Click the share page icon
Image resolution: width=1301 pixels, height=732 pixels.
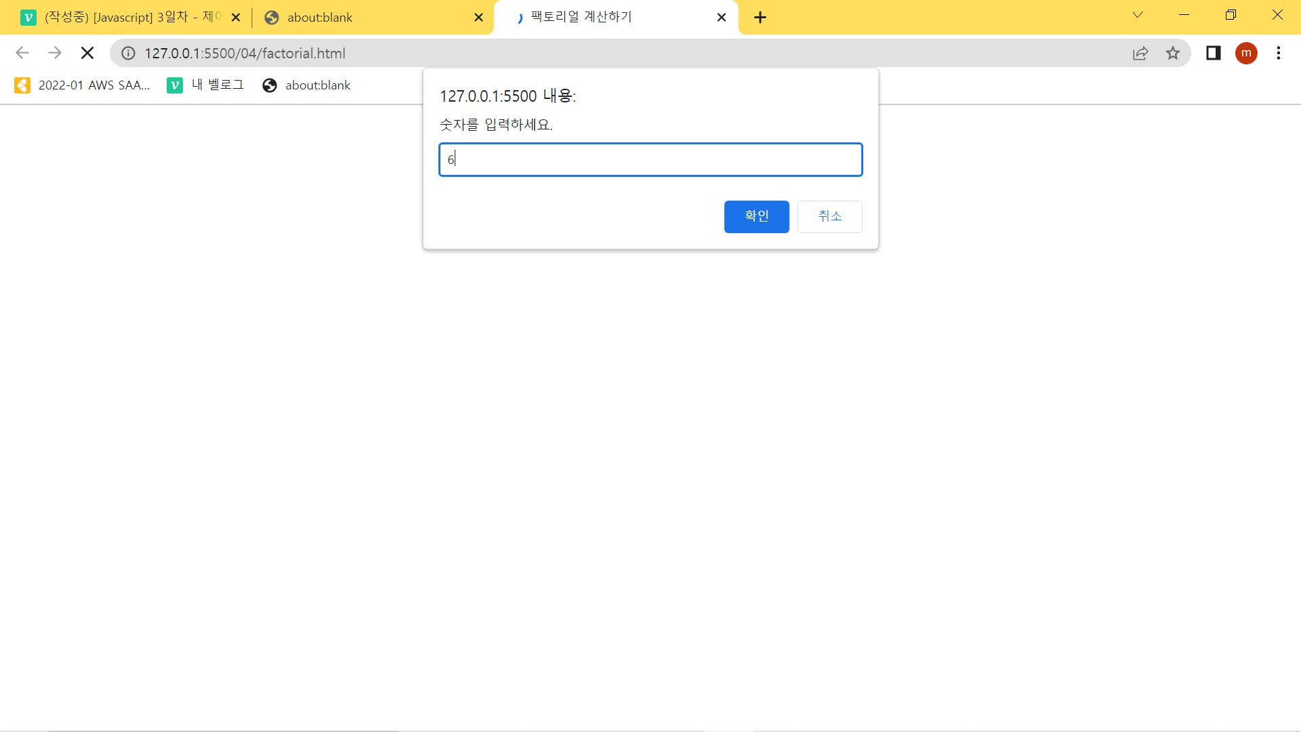click(1140, 53)
